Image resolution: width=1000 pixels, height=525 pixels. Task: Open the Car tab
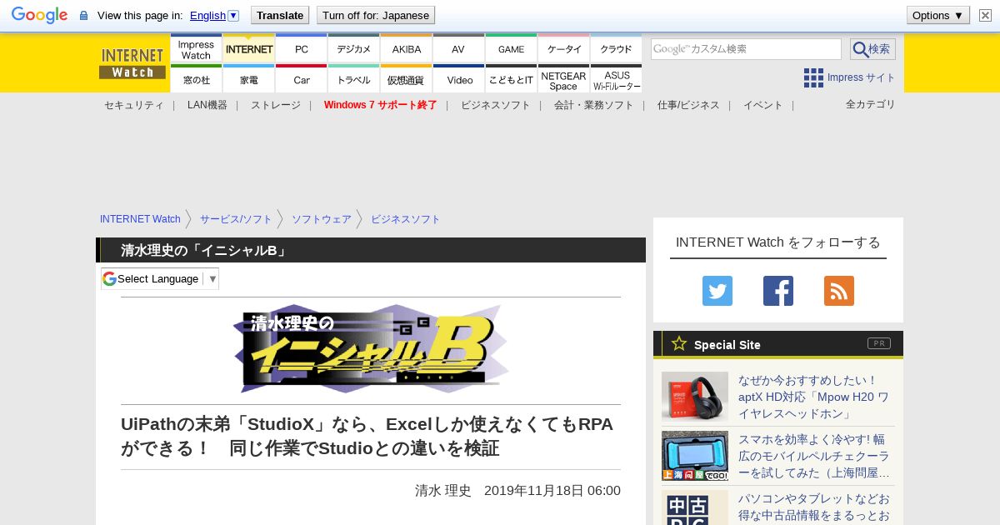pos(302,78)
